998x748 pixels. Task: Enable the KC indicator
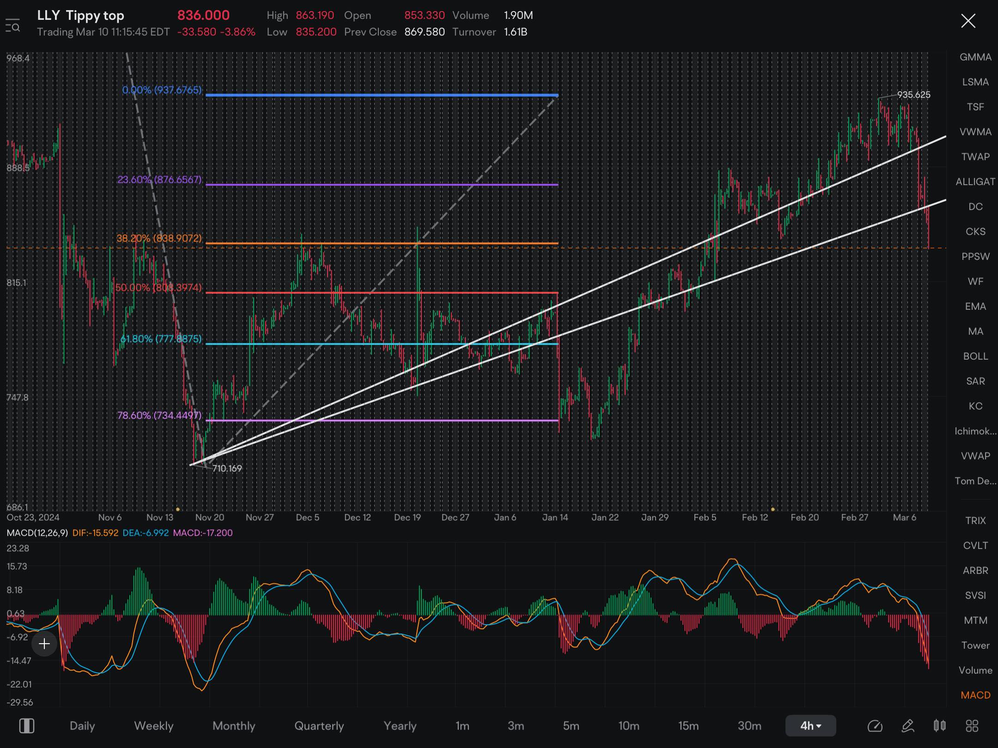click(x=975, y=406)
